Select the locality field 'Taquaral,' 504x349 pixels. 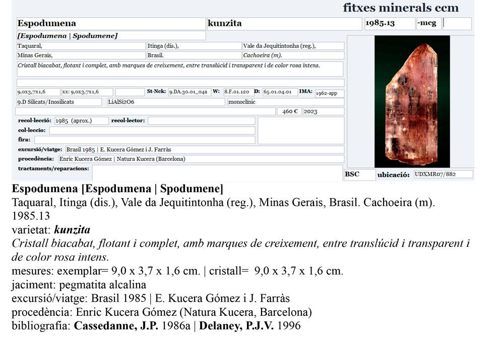pos(81,46)
